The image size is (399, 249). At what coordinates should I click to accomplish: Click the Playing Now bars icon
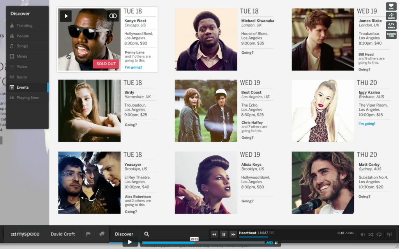[12, 98]
